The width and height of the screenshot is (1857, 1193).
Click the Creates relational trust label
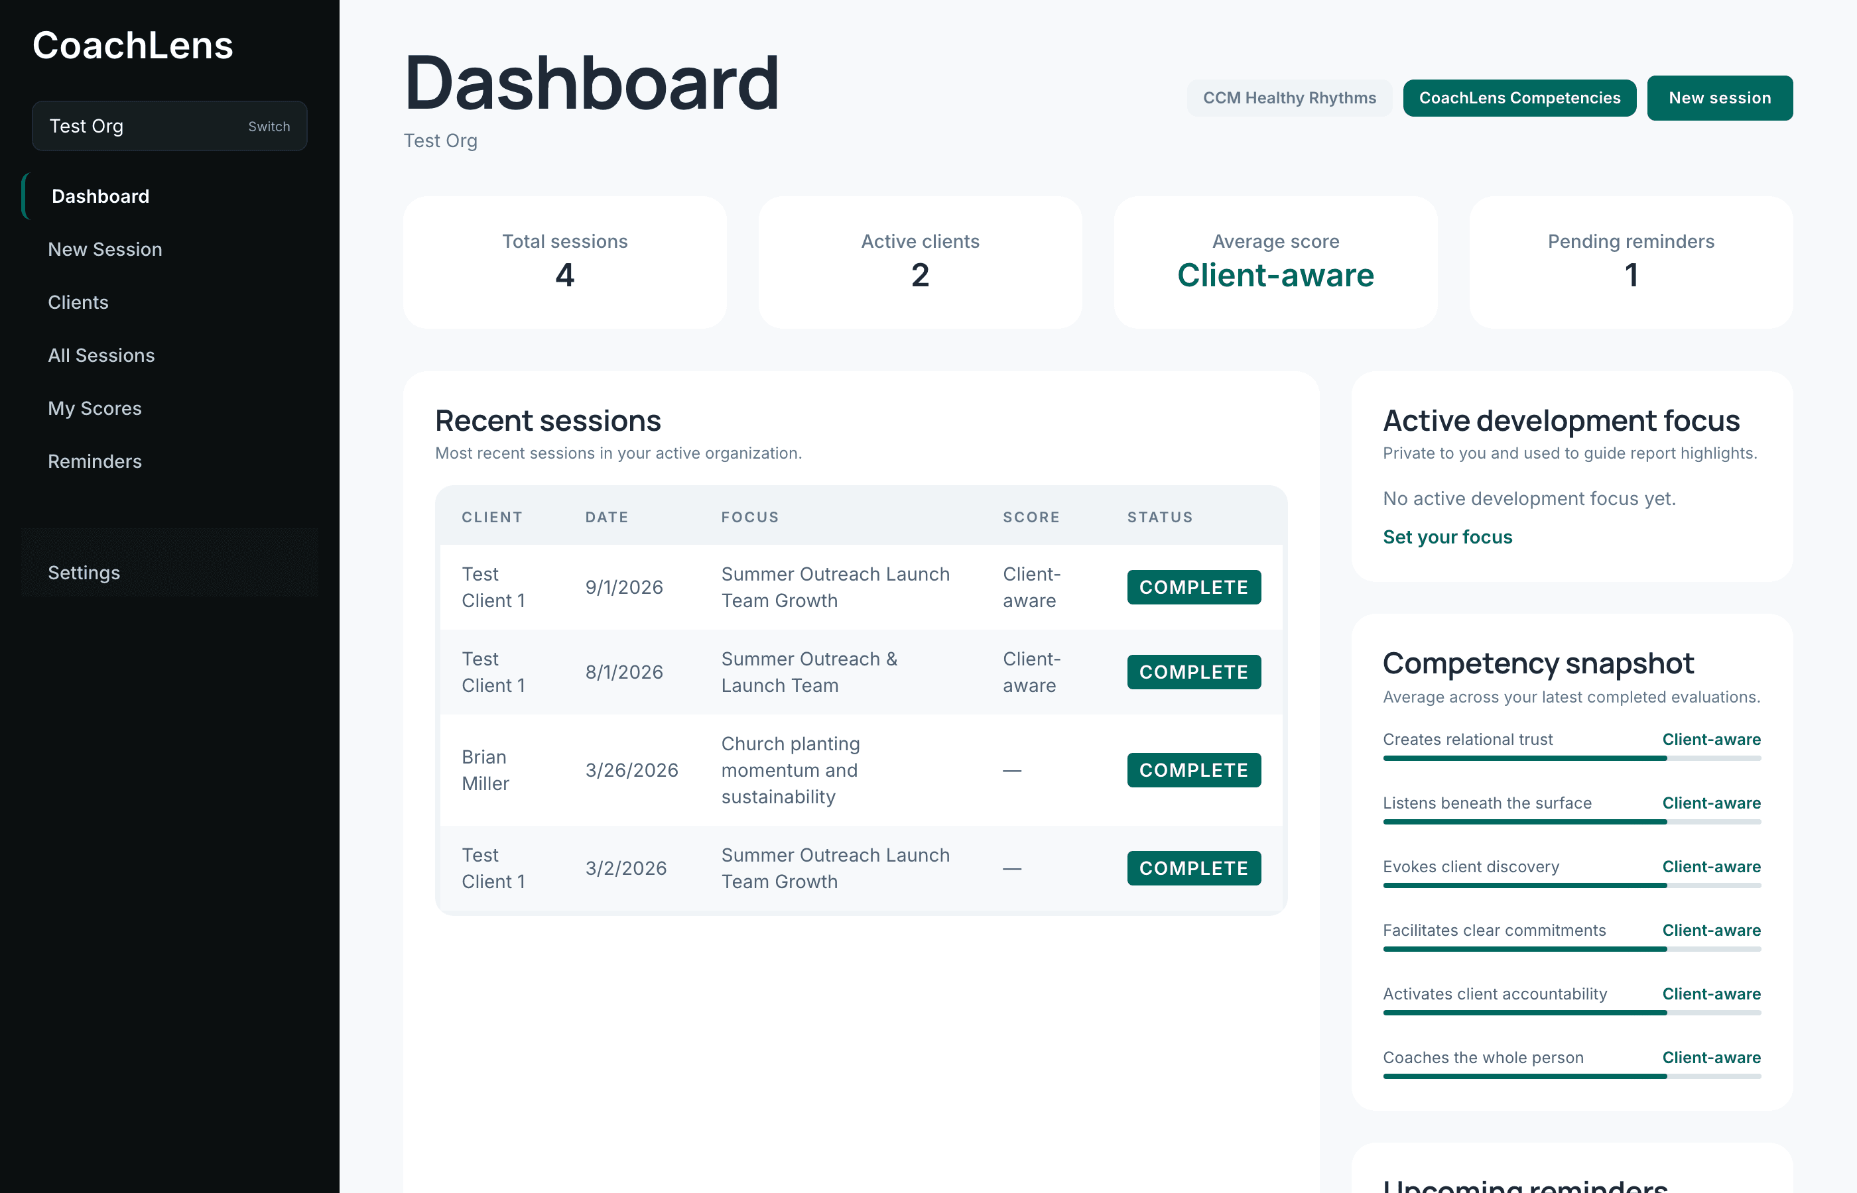1468,739
